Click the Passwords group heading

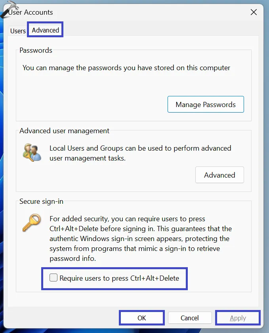[x=36, y=50]
